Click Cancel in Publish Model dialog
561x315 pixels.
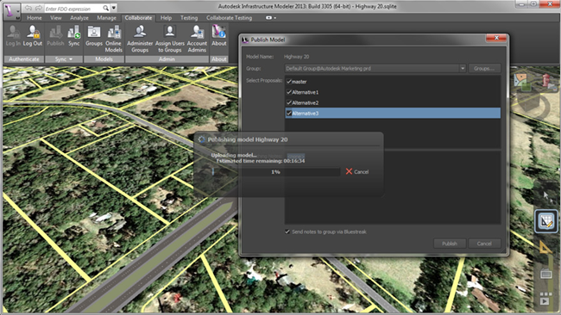(484, 244)
